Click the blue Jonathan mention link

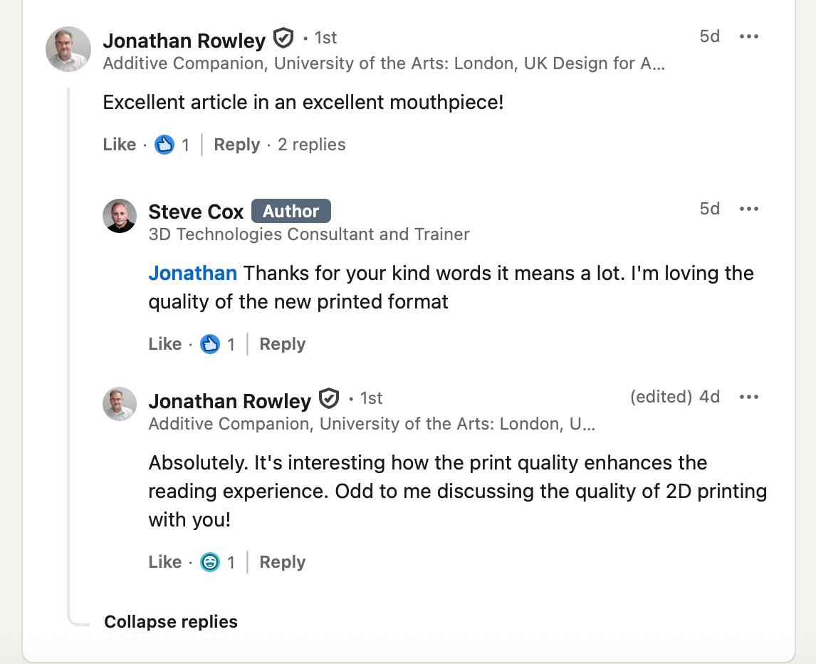tap(192, 274)
